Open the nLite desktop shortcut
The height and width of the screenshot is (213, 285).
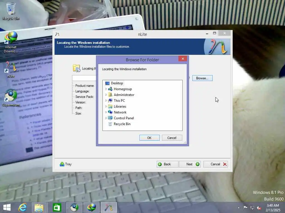(11, 70)
